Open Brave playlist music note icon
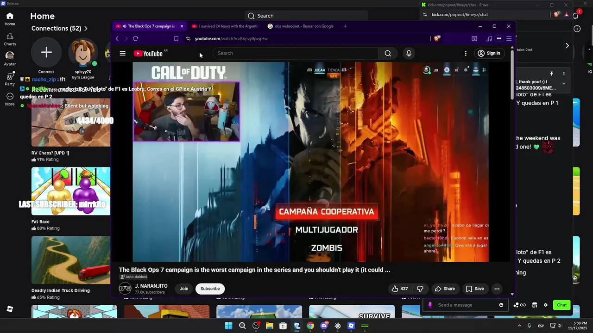Viewport: 593px width, 333px height. (x=489, y=39)
